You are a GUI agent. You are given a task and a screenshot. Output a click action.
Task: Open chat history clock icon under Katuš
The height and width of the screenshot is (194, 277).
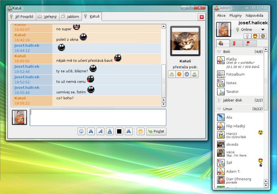coord(187,74)
